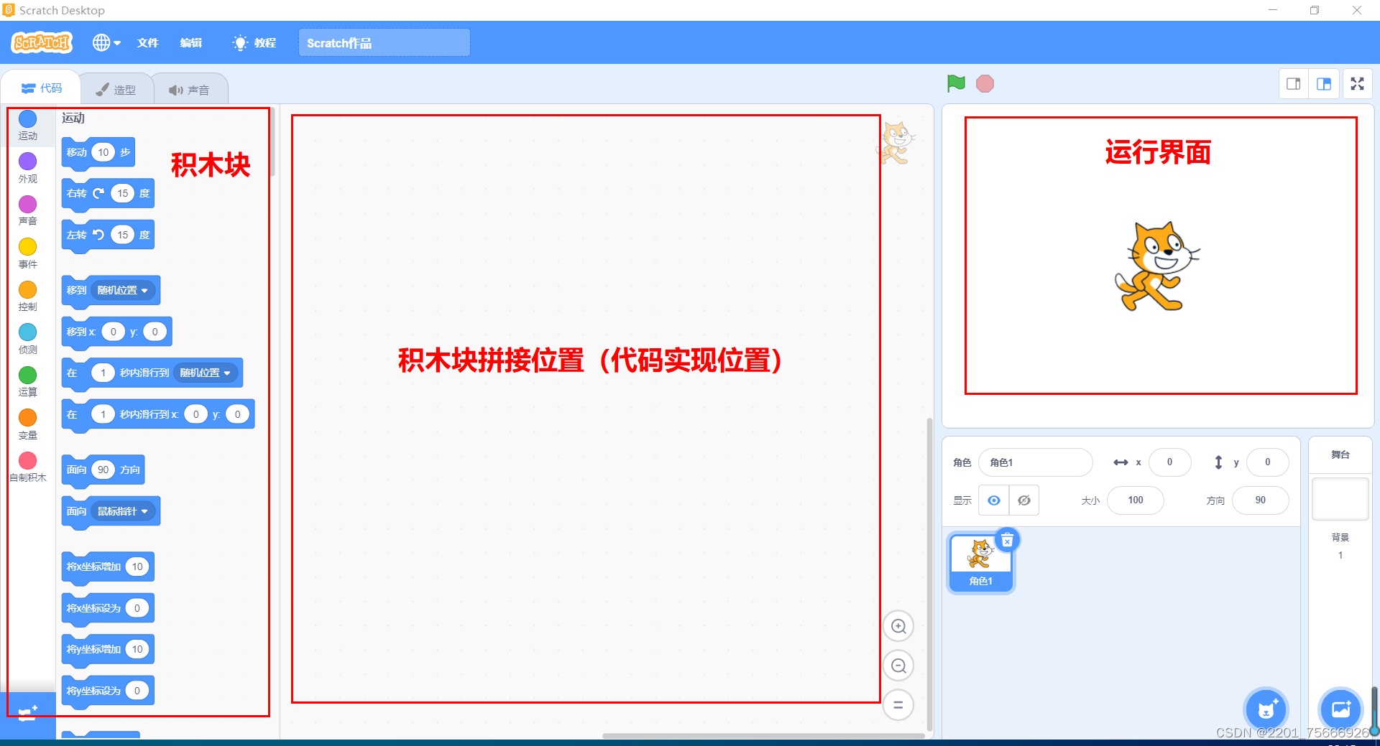Select the 运动 (Motion) block category
This screenshot has height=746, width=1380.
coord(27,125)
